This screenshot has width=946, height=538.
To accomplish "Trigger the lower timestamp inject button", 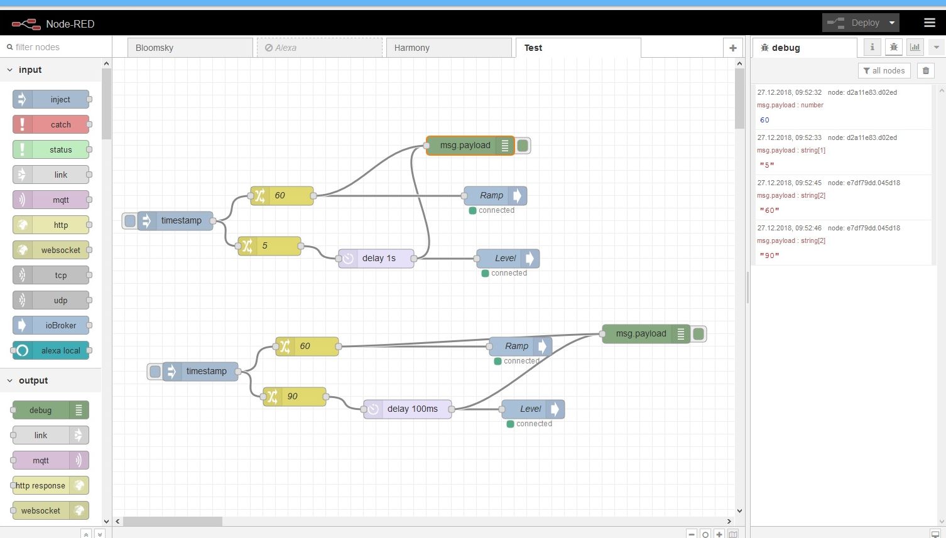I will click(x=155, y=371).
